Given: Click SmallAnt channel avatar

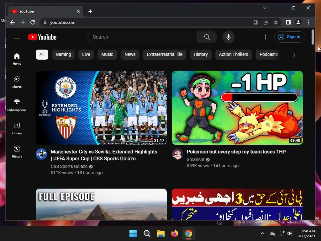Looking at the screenshot, I should click(x=177, y=154).
